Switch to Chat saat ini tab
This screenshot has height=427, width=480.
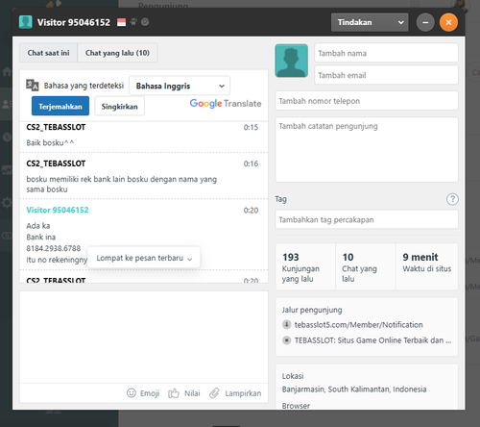[48, 53]
